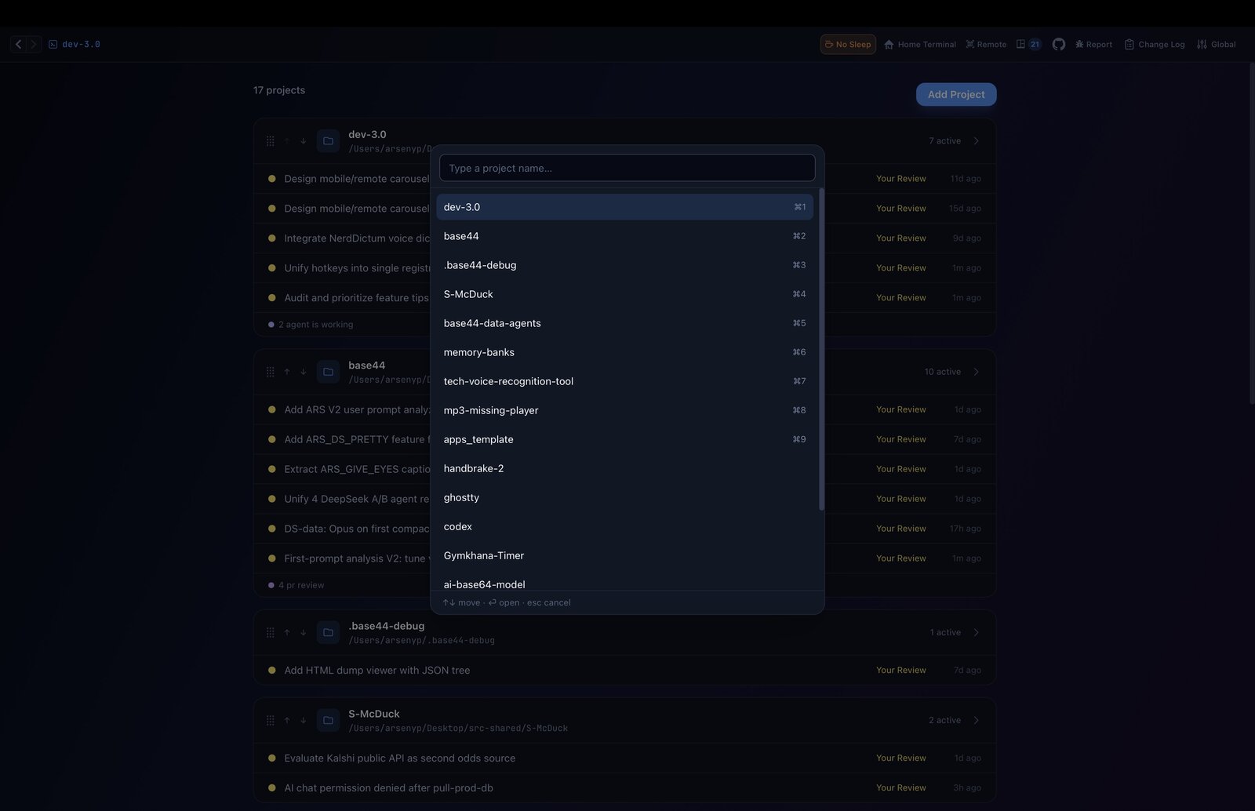Open the Remote view
Image resolution: width=1255 pixels, height=811 pixels.
coord(986,45)
